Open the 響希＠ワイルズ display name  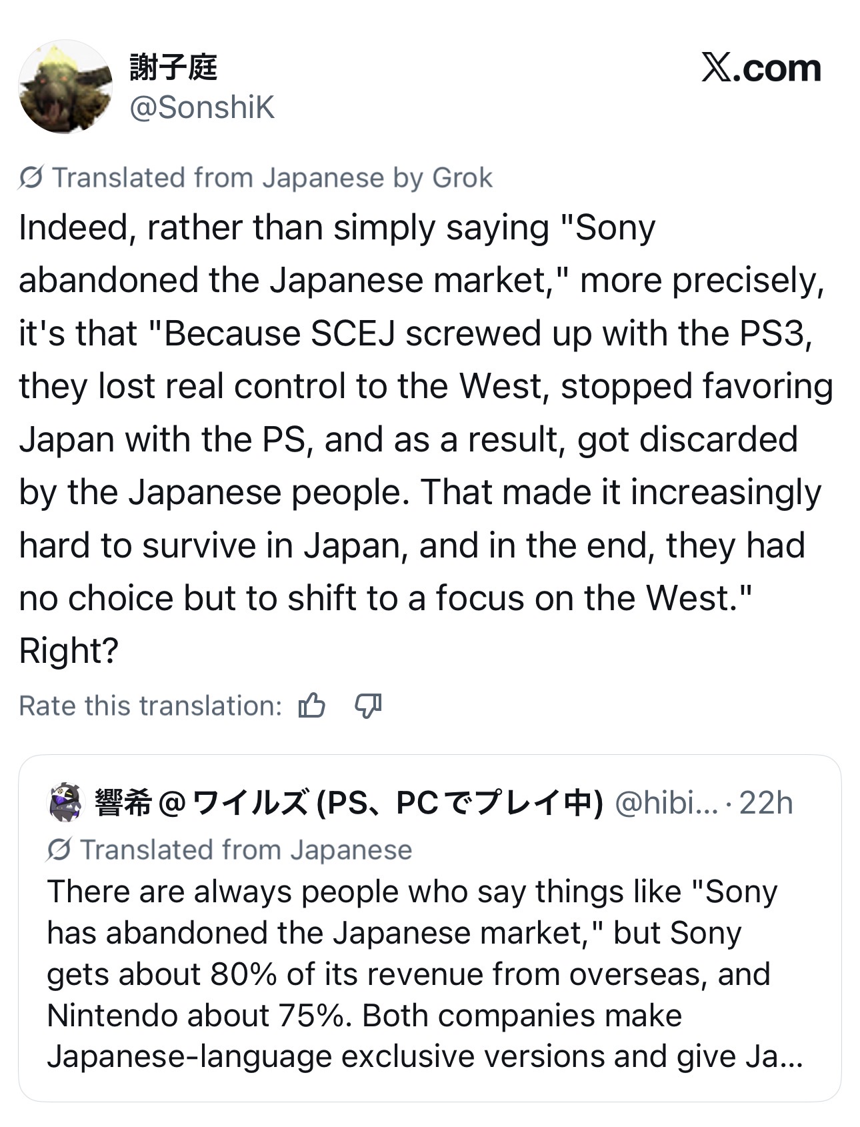pos(349,802)
